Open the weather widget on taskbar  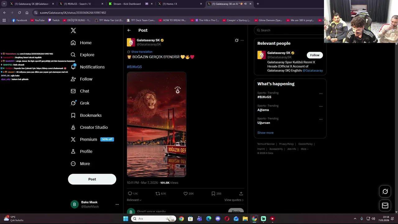[13, 218]
